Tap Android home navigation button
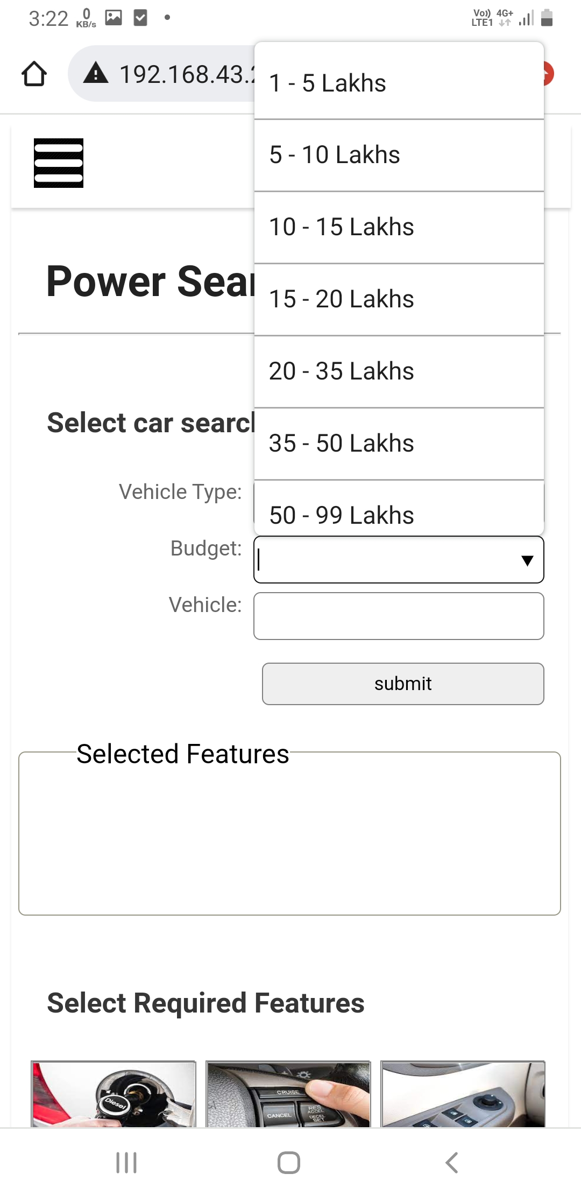Viewport: 581px width, 1195px height. [x=289, y=1163]
